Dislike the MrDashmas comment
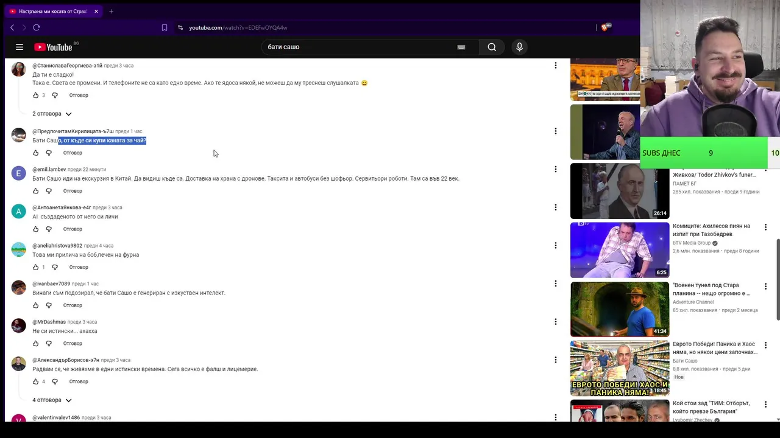The height and width of the screenshot is (438, 780). [49, 344]
